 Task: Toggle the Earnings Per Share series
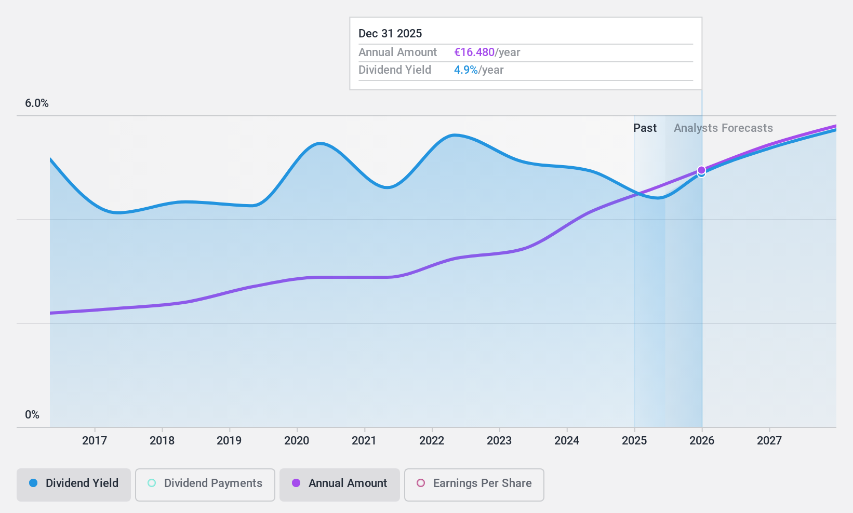click(474, 485)
